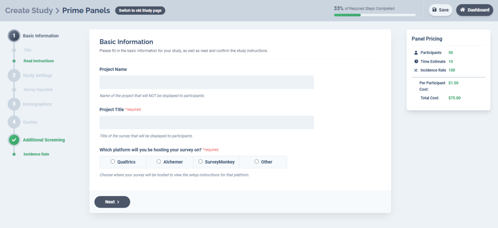Click inside the Project Name field
Image resolution: width=498 pixels, height=228 pixels.
pos(206,82)
